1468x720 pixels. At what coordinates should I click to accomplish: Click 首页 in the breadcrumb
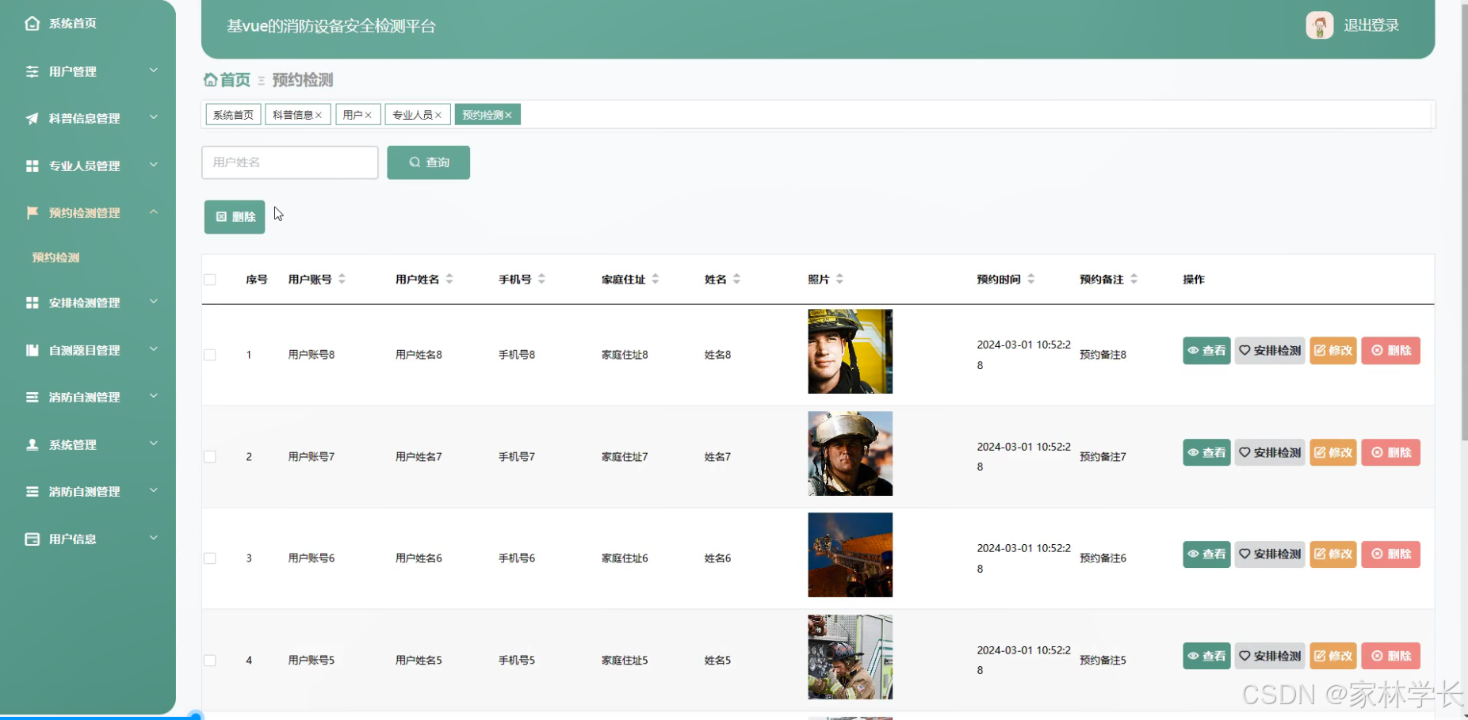click(x=235, y=80)
